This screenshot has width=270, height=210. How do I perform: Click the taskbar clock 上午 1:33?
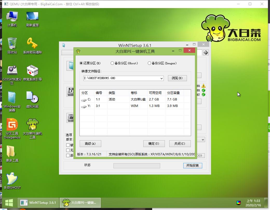253,203
